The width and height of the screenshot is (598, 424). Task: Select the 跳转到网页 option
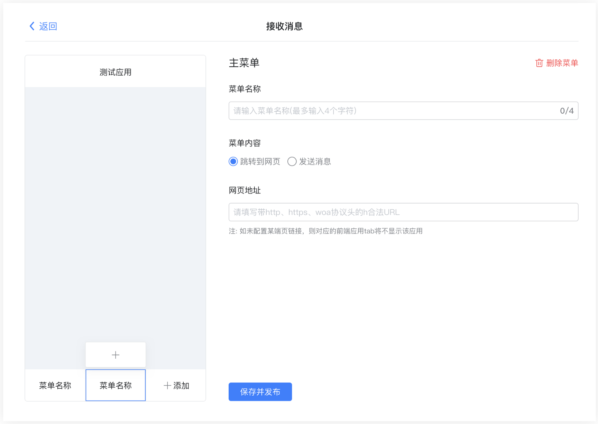tap(255, 161)
